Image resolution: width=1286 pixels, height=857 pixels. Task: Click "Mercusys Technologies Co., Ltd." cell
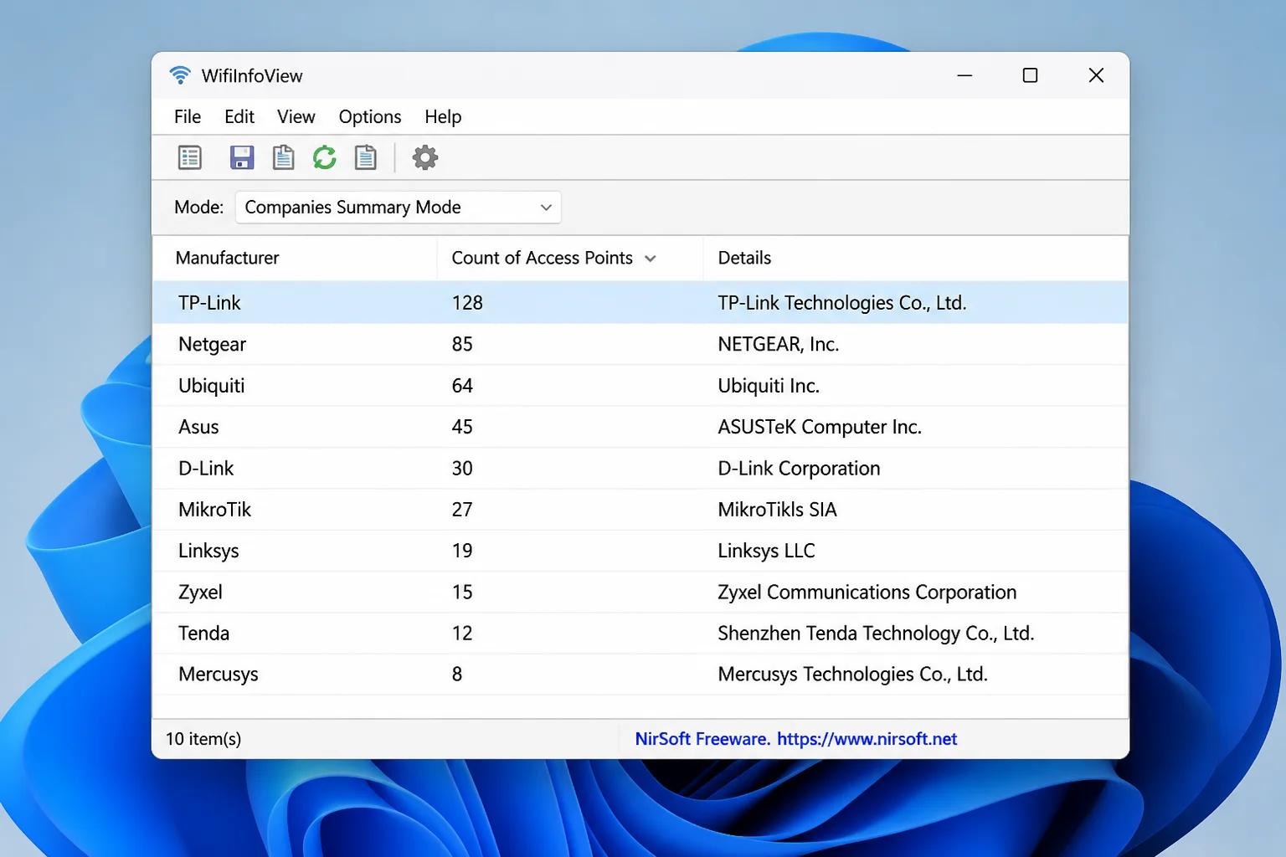852,675
